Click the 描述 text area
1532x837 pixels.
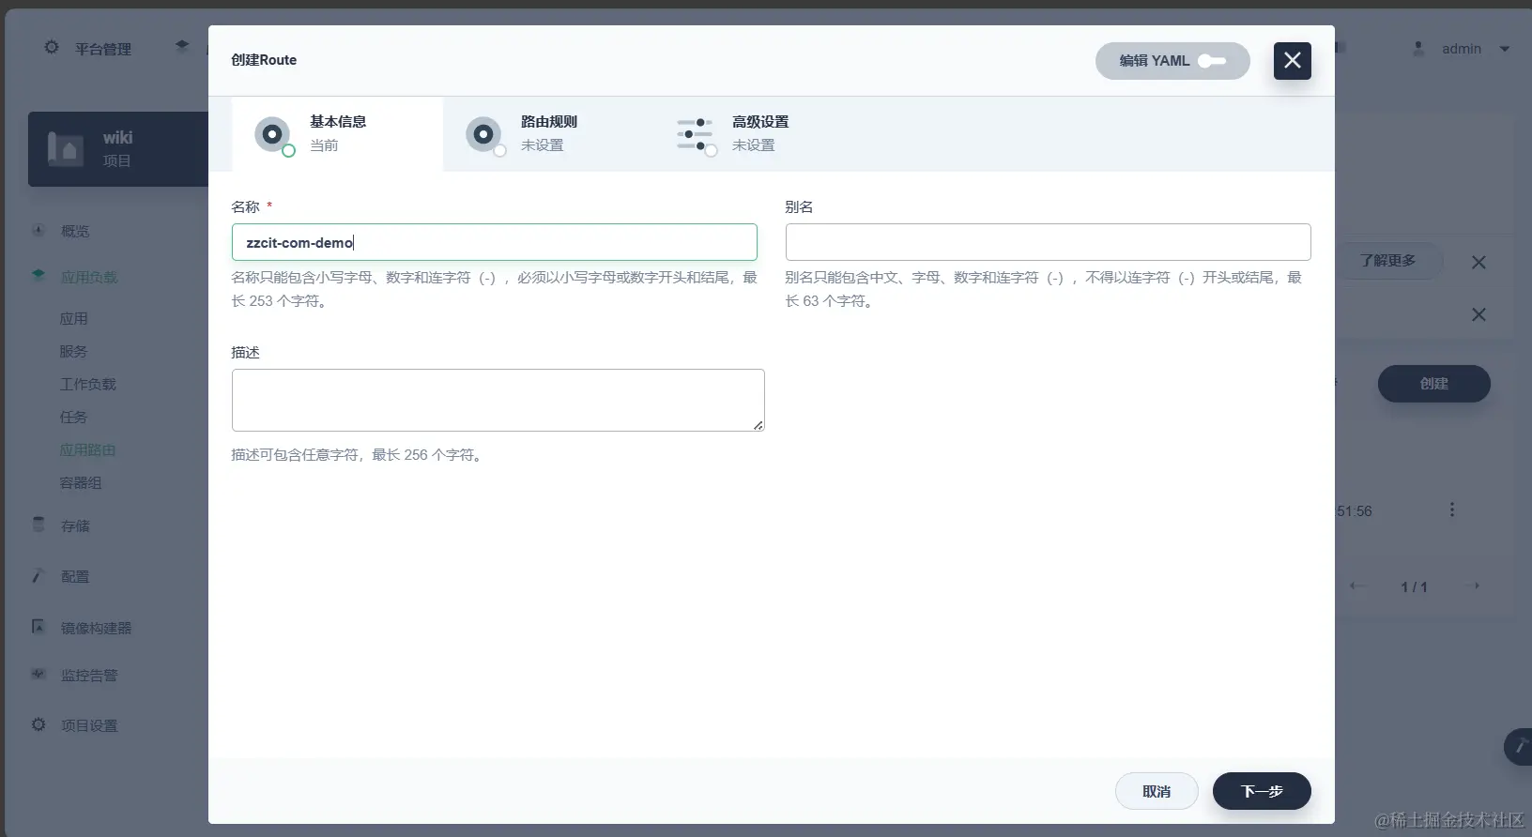(x=498, y=400)
